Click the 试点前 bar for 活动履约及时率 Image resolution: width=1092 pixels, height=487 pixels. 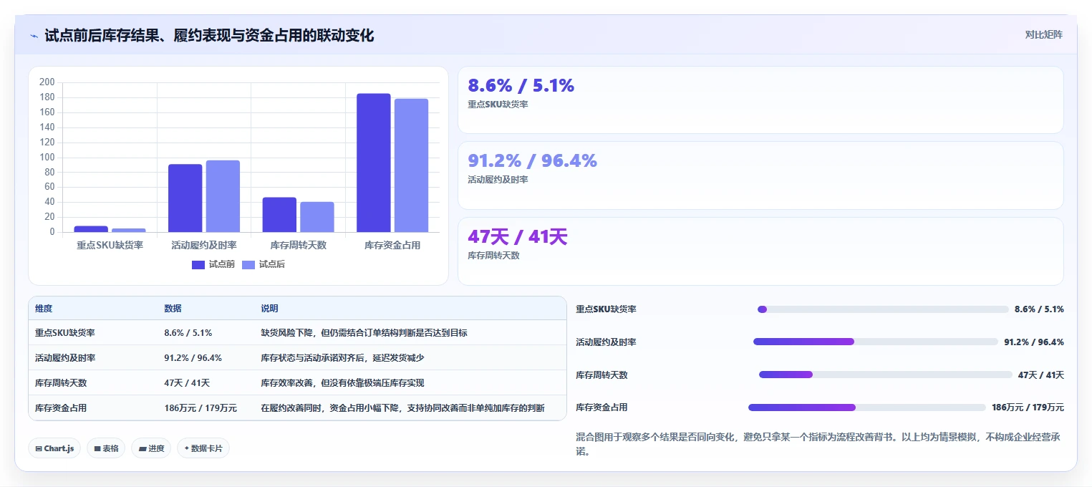click(x=185, y=198)
